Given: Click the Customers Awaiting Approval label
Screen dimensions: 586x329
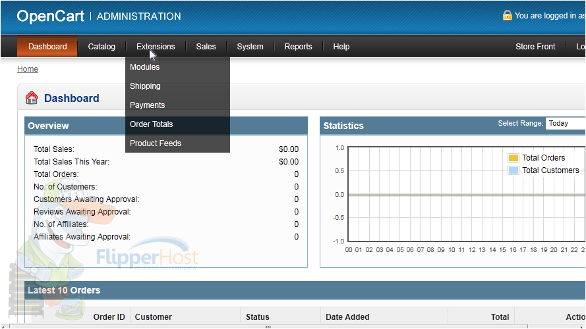Looking at the screenshot, I should pyautogui.click(x=86, y=199).
